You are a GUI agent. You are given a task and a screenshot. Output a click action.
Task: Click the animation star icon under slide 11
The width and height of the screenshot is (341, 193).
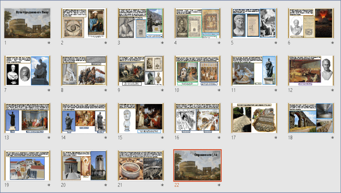tap(276, 90)
